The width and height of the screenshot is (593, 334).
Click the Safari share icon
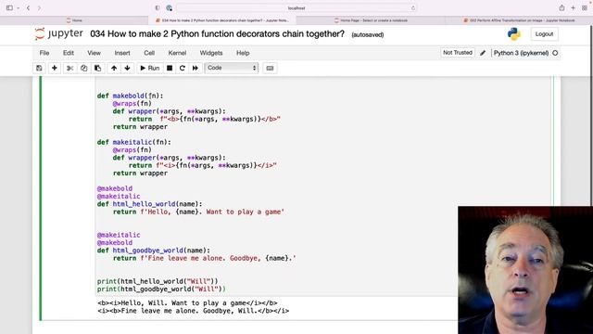[x=561, y=7]
